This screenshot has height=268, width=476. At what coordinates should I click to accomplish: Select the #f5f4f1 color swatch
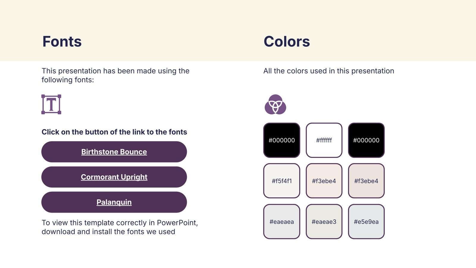point(282,181)
